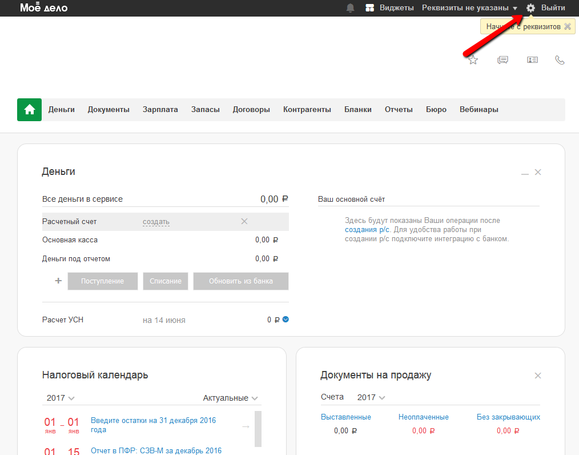Click the Виджеты link in header
The width and height of the screenshot is (579, 455).
pyautogui.click(x=397, y=8)
